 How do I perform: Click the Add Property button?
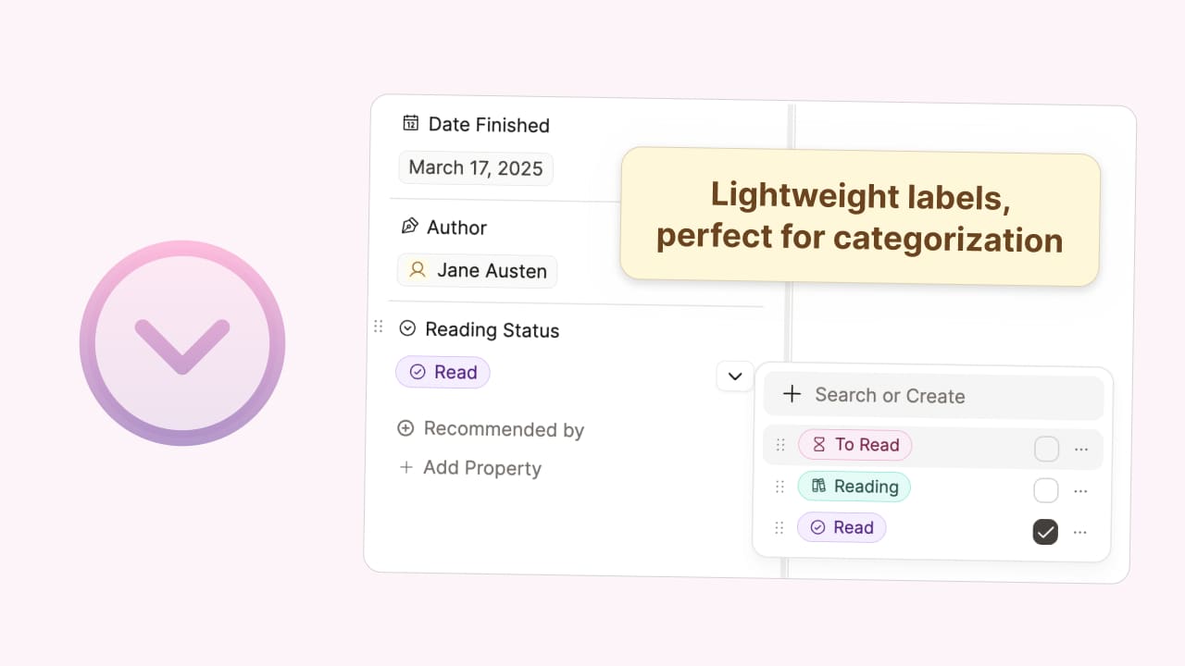[472, 468]
